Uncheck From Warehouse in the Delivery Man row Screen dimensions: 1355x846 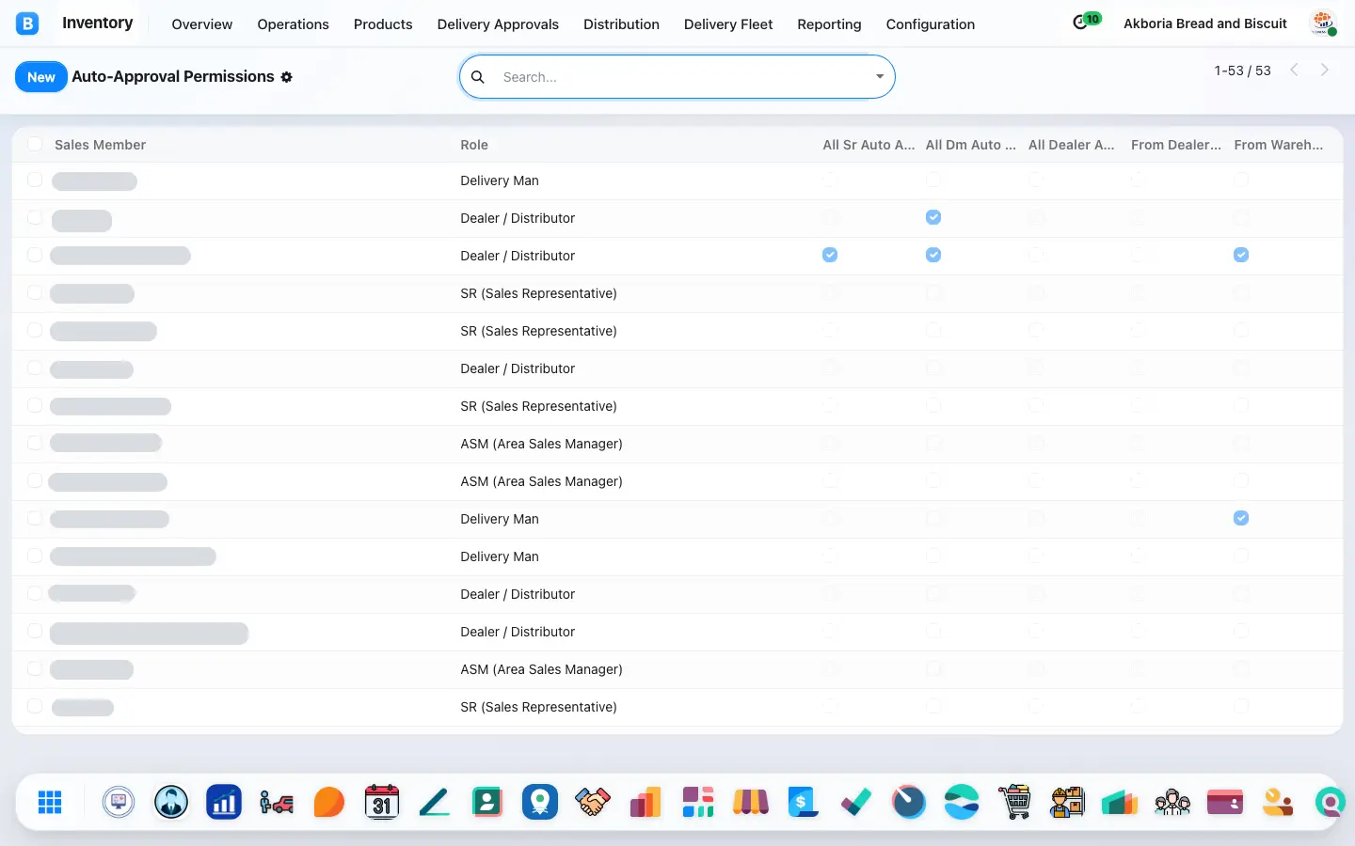click(1241, 518)
